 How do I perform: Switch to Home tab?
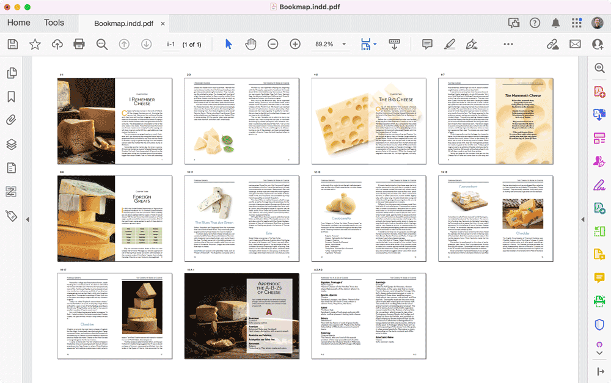[x=19, y=23]
